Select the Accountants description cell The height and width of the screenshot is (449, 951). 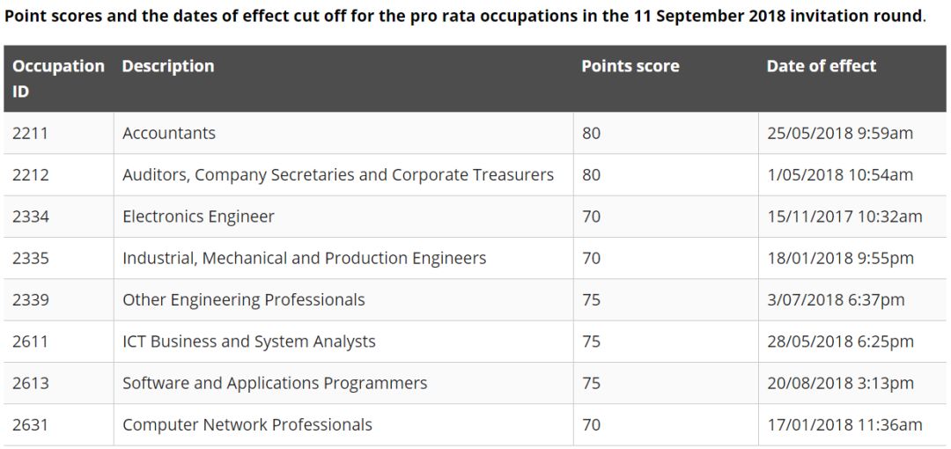[169, 133]
